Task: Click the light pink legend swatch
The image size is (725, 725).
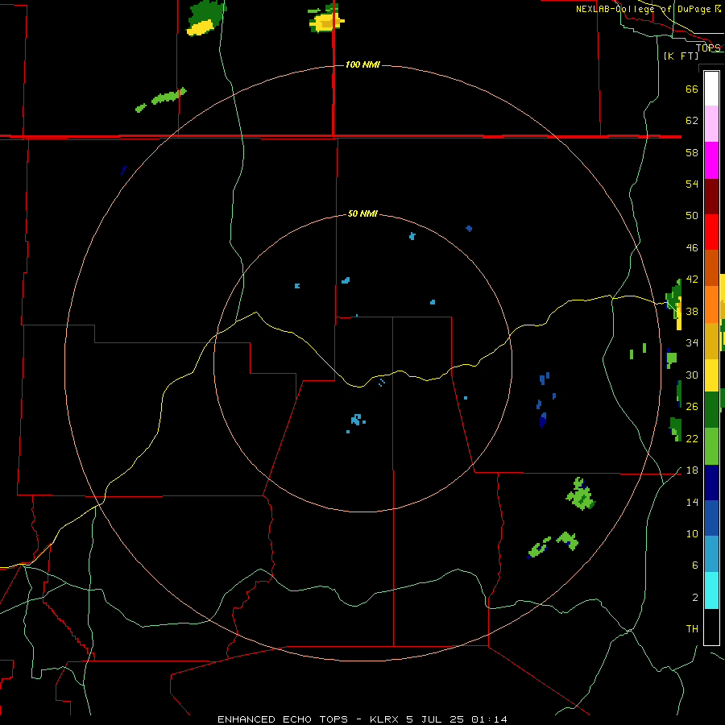Action: click(x=711, y=124)
